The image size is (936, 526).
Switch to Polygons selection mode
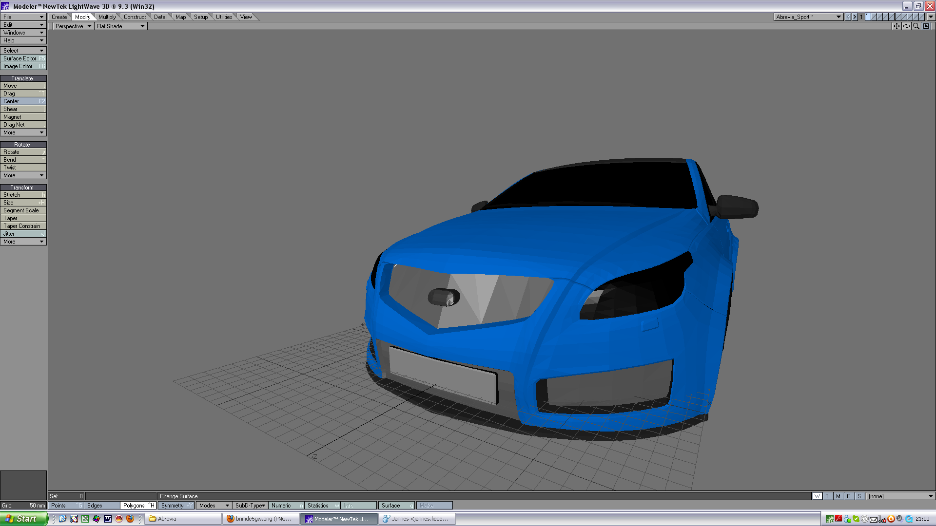pyautogui.click(x=138, y=506)
